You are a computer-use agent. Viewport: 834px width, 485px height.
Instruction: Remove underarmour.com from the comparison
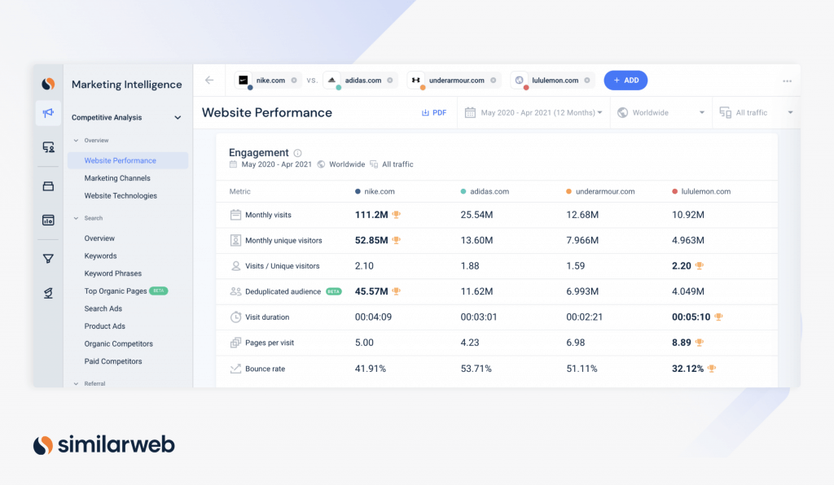[x=493, y=81]
